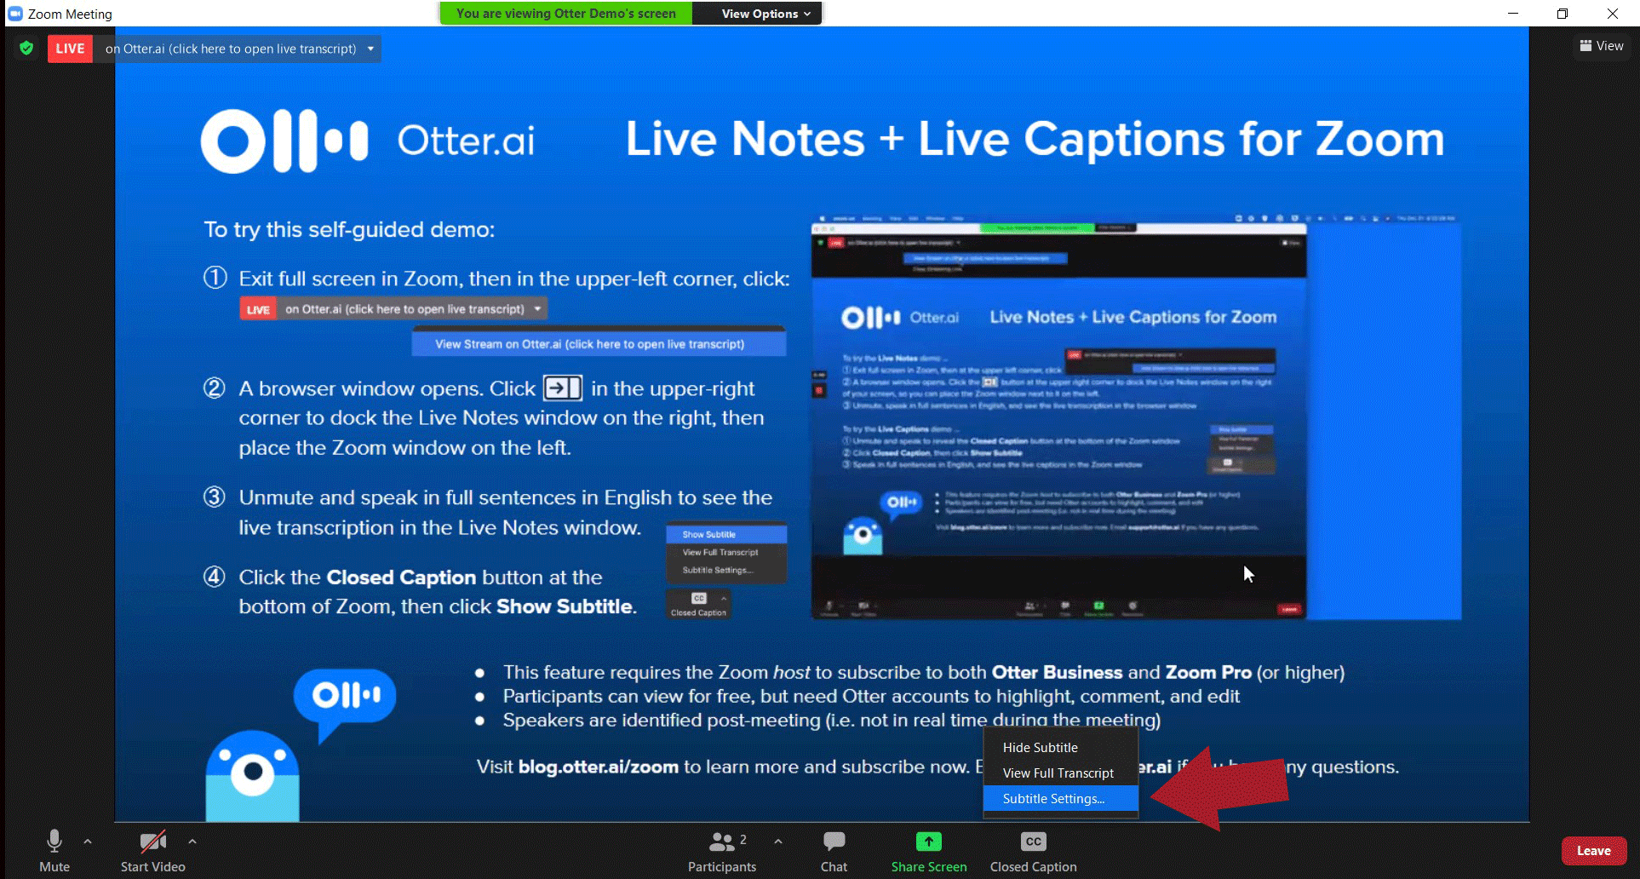This screenshot has width=1640, height=879.
Task: Click the View layout button
Action: 1602,46
